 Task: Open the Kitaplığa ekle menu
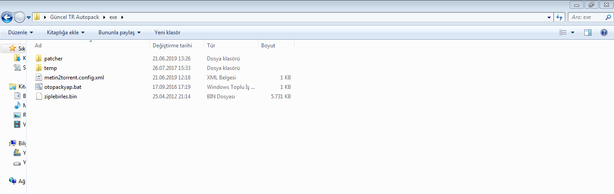(66, 32)
